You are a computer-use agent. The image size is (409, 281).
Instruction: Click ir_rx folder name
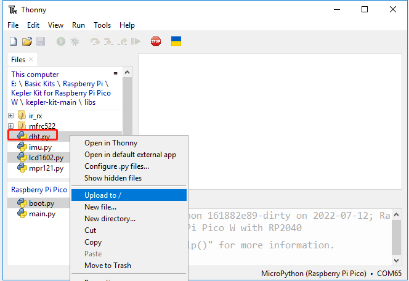point(36,116)
